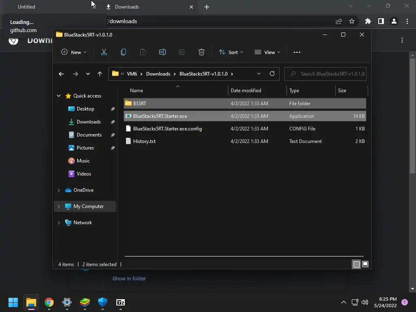The width and height of the screenshot is (416, 312).
Task: Select BlueStacks5RT.Starter.exe file
Action: click(245, 116)
